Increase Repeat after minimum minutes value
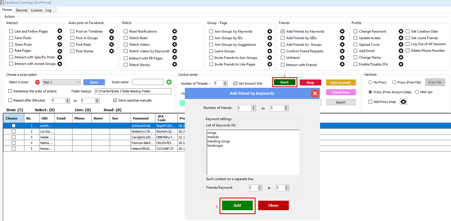The width and height of the screenshot is (451, 221). (x=68, y=99)
